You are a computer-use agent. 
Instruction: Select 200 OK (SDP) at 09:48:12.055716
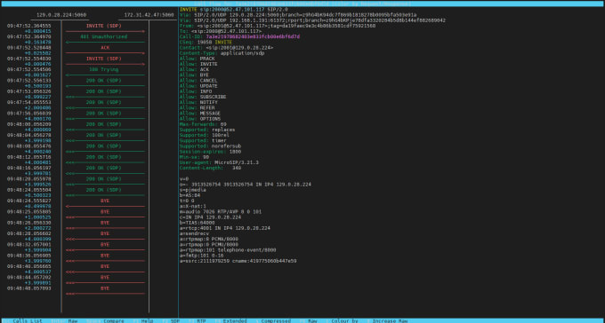click(103, 157)
